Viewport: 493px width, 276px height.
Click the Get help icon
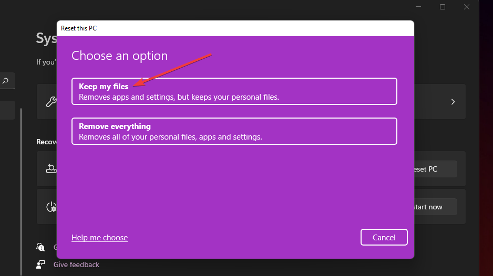tap(40, 247)
